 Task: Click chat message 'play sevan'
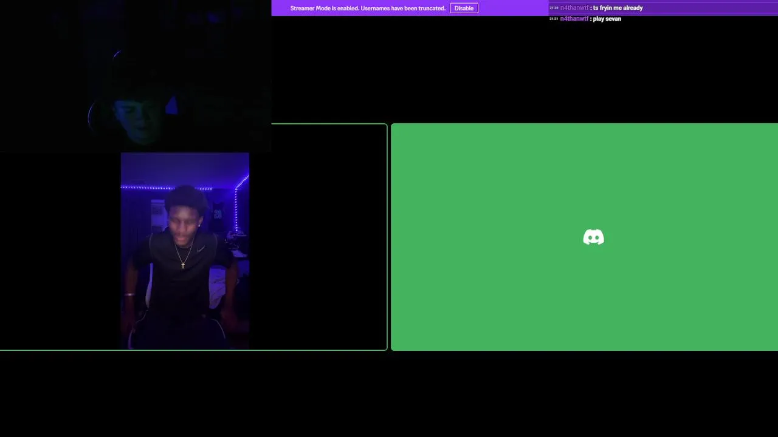click(607, 19)
